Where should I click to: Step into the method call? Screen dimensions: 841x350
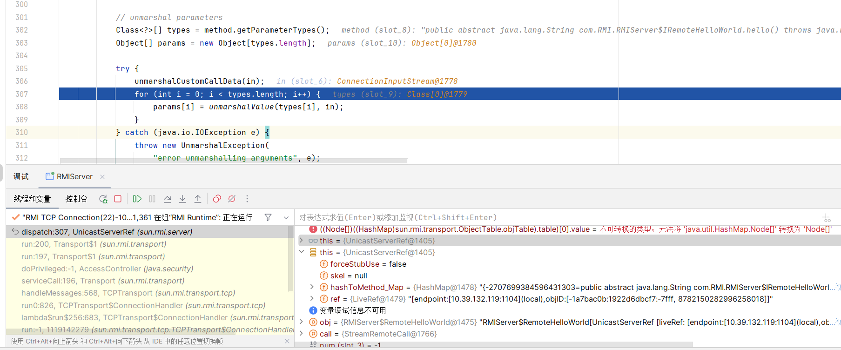tap(182, 199)
